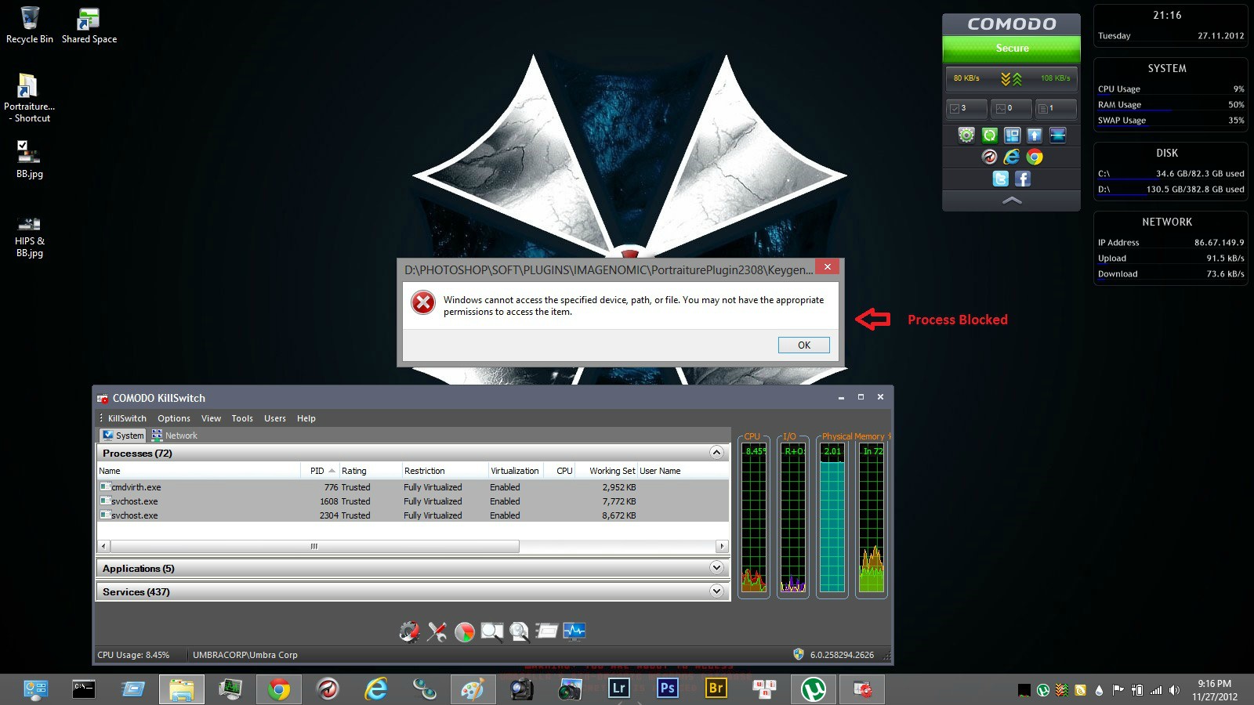Click the gear settings icon in COMODO widget
The height and width of the screenshot is (705, 1254).
[x=966, y=135]
